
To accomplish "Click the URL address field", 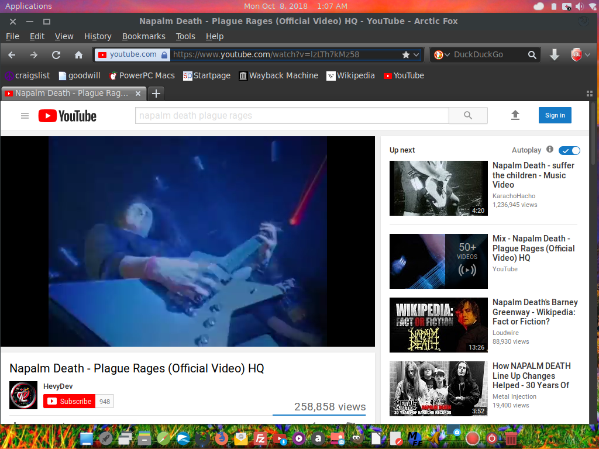I will pyautogui.click(x=285, y=54).
